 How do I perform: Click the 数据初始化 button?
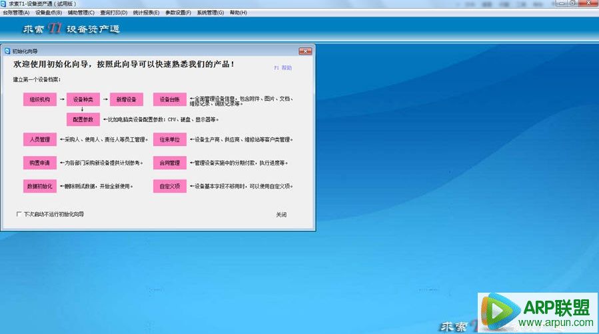coord(40,186)
